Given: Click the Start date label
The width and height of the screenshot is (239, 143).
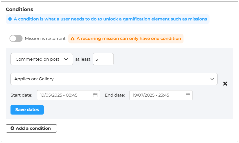Looking at the screenshot, I should (21, 95).
